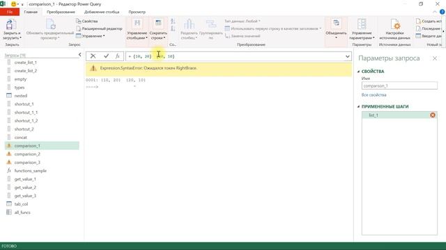The image size is (446, 250).
Task: Switch to the Преобразование ribbon tab
Action: (61, 12)
